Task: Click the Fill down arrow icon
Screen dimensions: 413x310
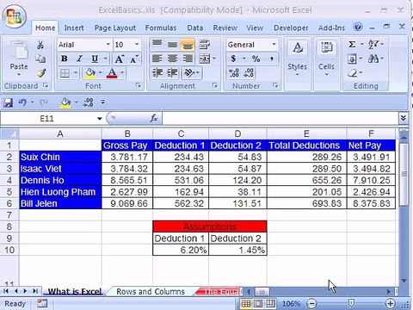Action: (x=352, y=59)
